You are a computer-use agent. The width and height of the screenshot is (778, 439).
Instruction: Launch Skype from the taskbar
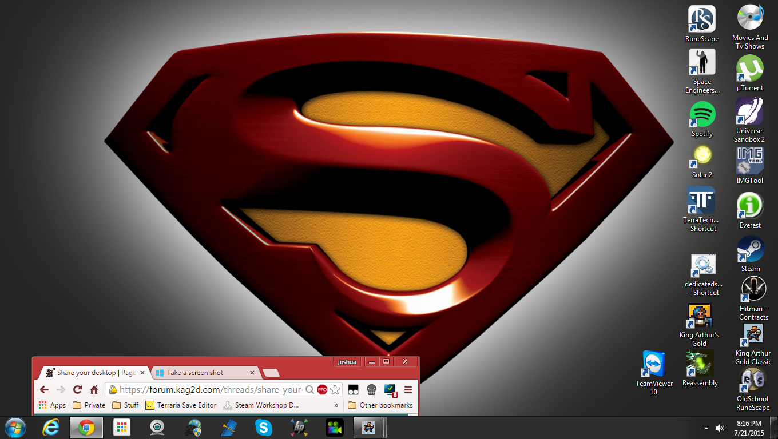coord(264,428)
